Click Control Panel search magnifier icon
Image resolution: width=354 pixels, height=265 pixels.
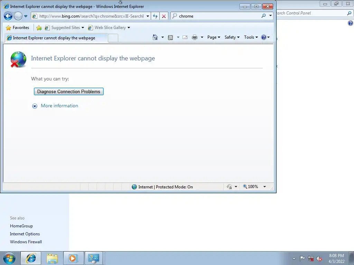click(349, 13)
